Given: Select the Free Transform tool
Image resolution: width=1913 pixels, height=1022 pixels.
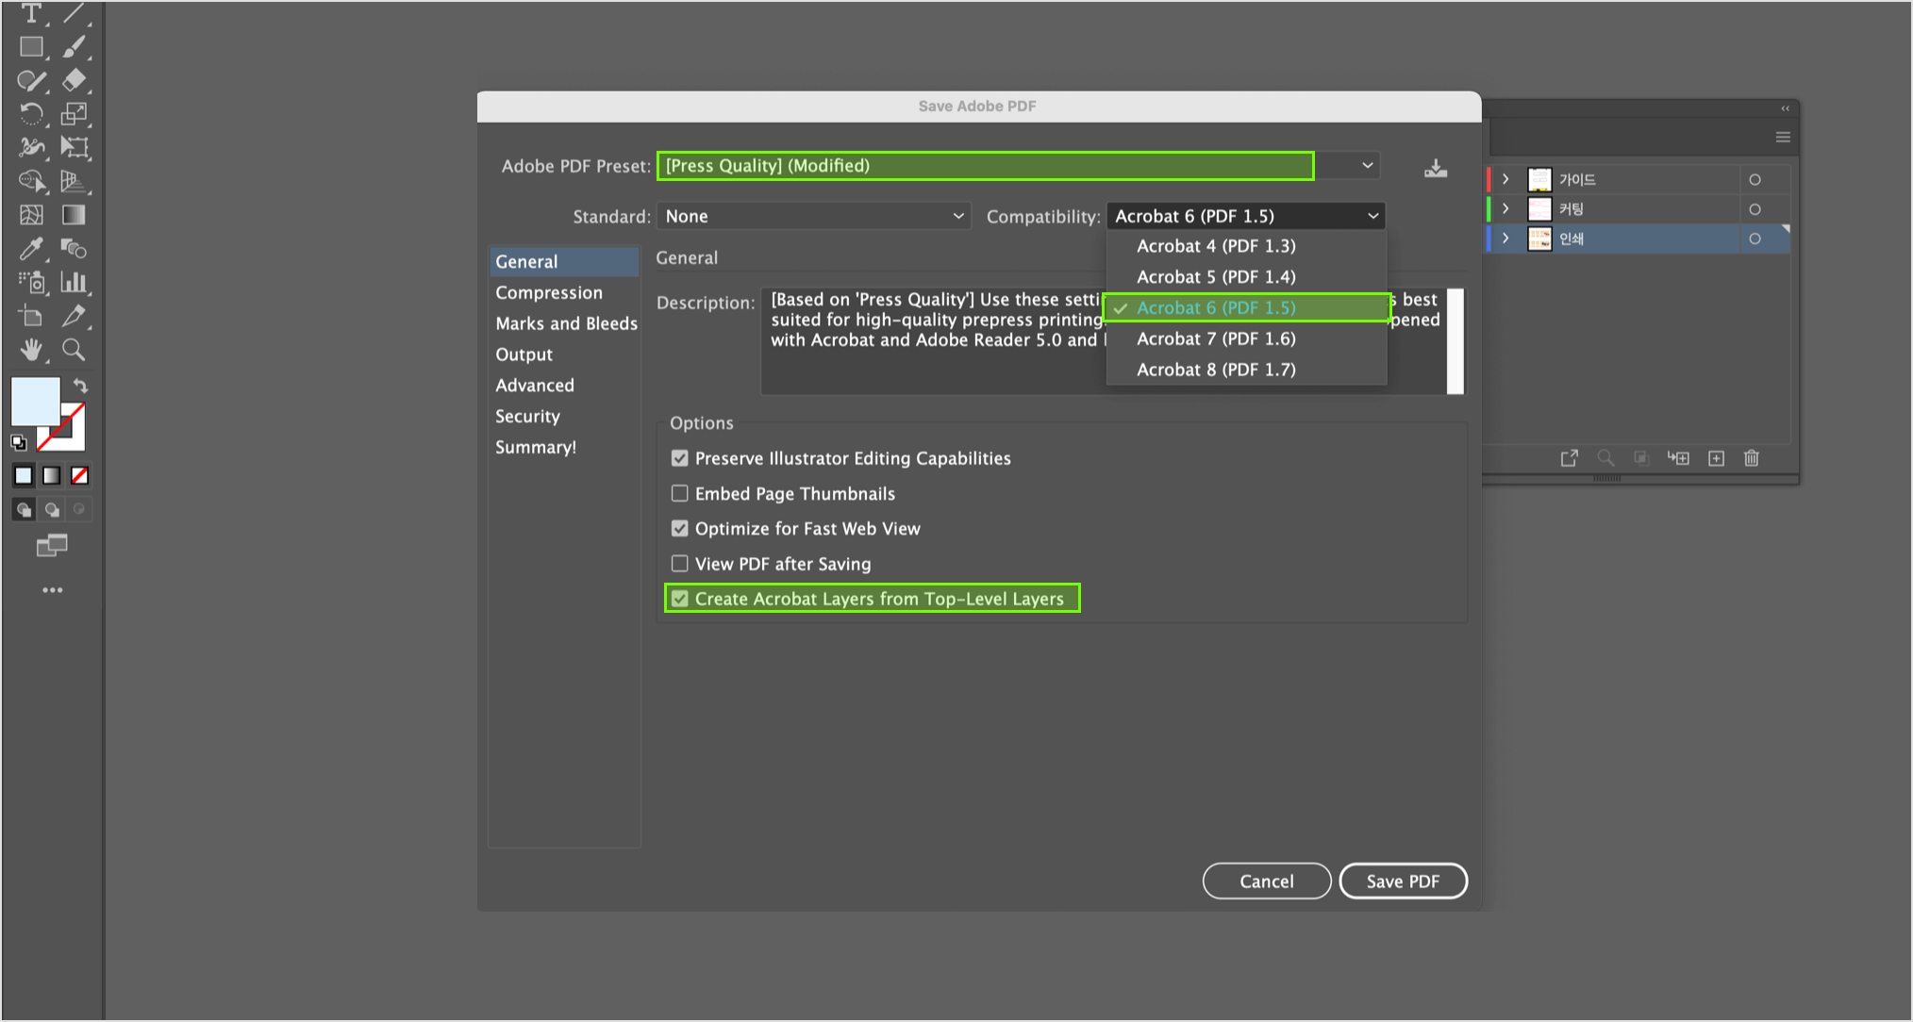Looking at the screenshot, I should click(74, 147).
